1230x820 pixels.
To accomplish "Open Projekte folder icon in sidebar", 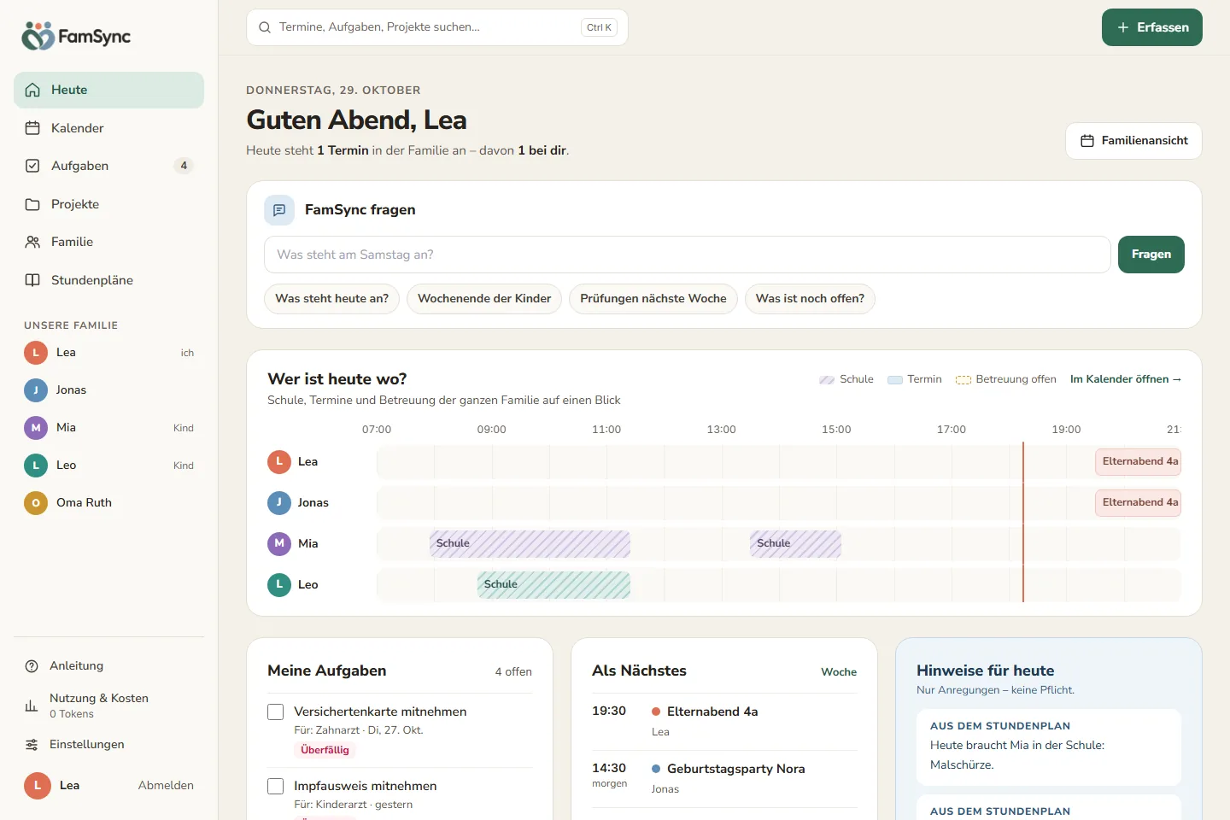I will [x=32, y=204].
